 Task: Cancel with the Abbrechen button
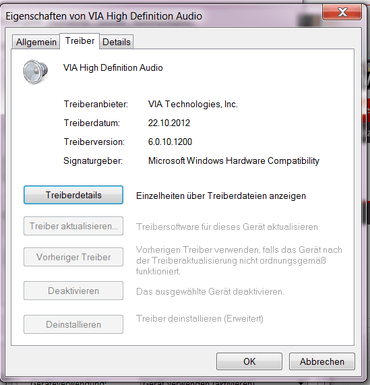[x=322, y=361]
